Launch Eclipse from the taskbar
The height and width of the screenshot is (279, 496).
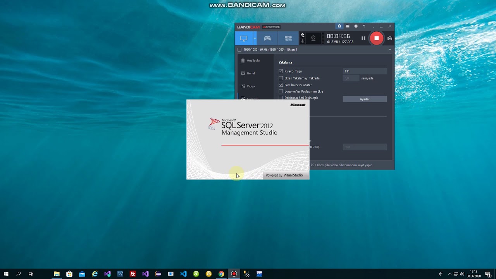point(158,274)
